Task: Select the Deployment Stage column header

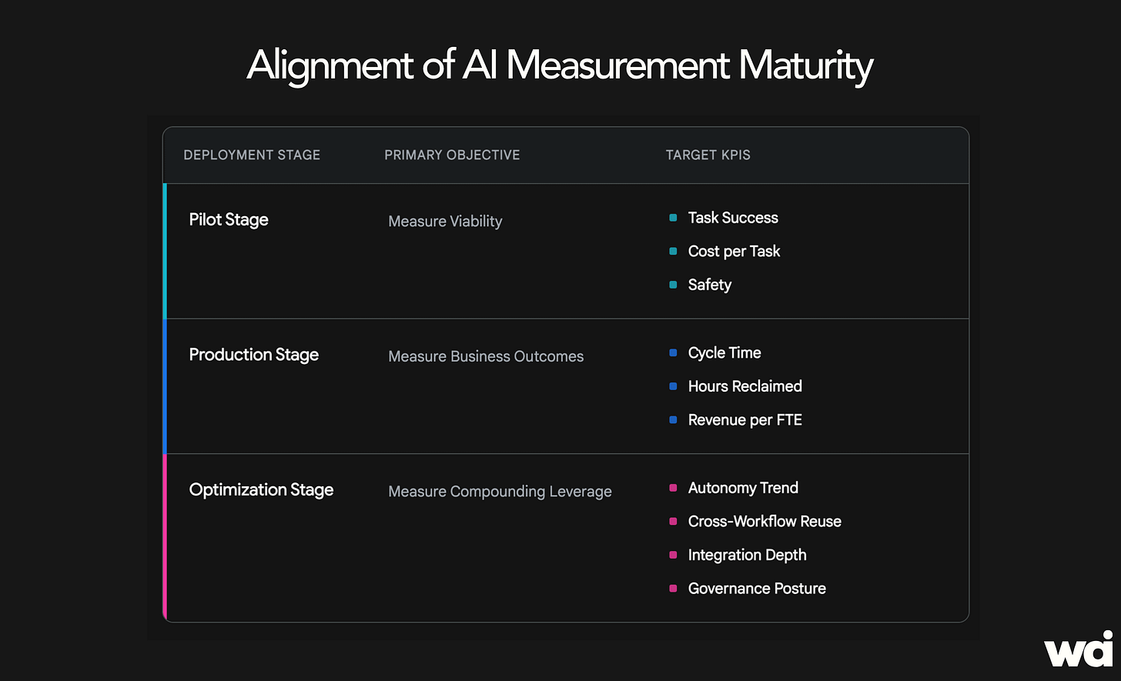Action: click(x=252, y=155)
